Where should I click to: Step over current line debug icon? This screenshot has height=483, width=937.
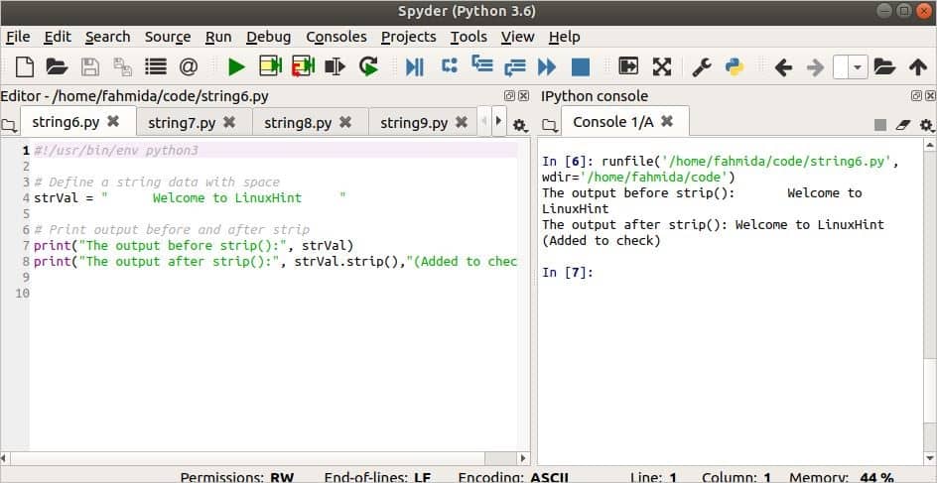450,65
